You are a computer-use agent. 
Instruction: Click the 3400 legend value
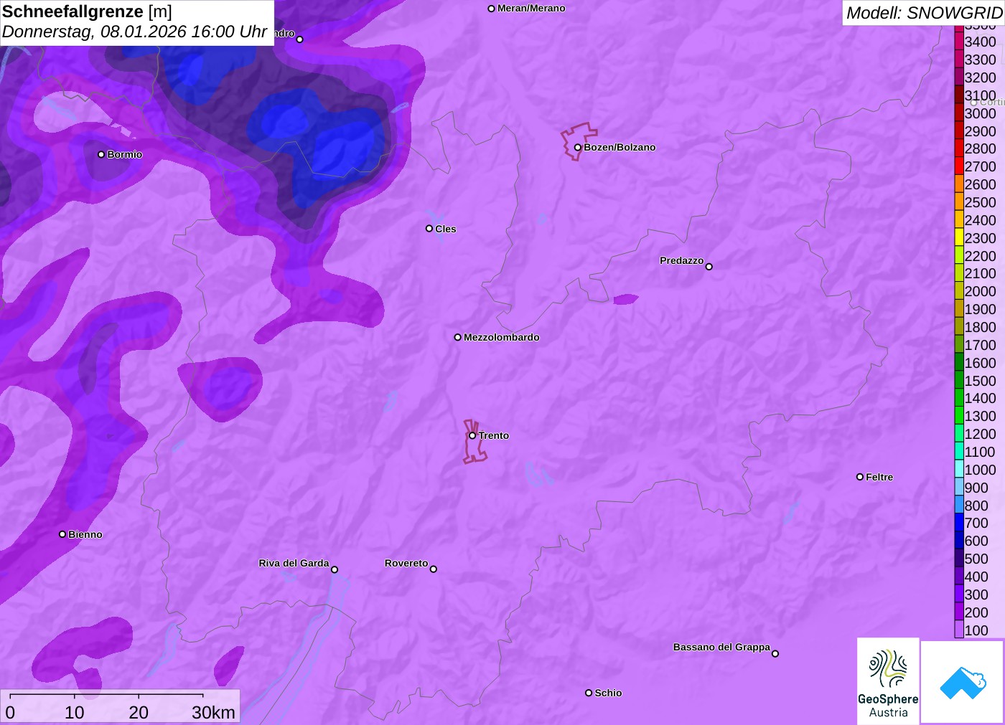[x=981, y=42]
